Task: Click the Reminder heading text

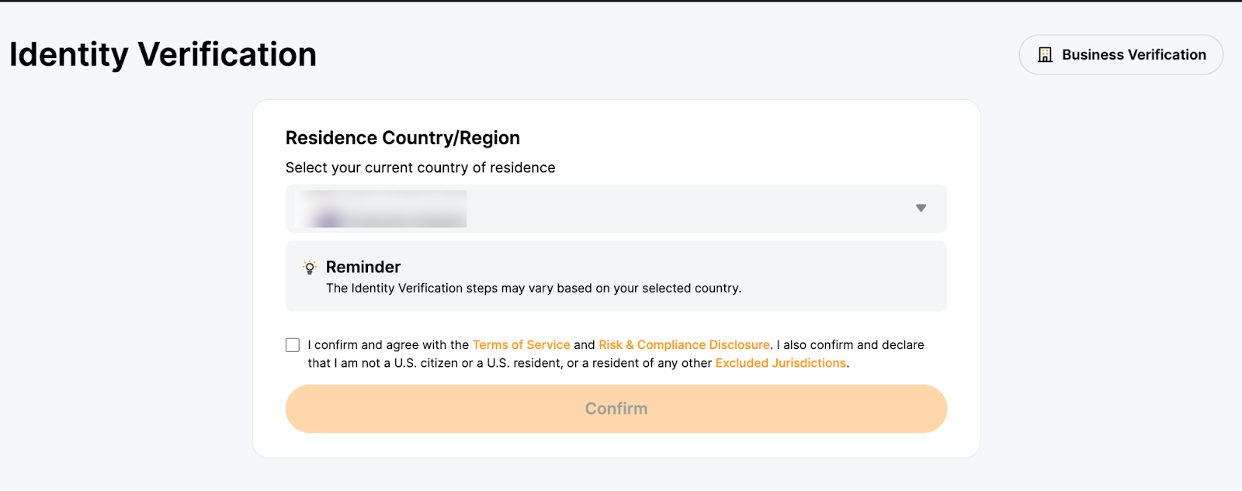Action: (363, 267)
